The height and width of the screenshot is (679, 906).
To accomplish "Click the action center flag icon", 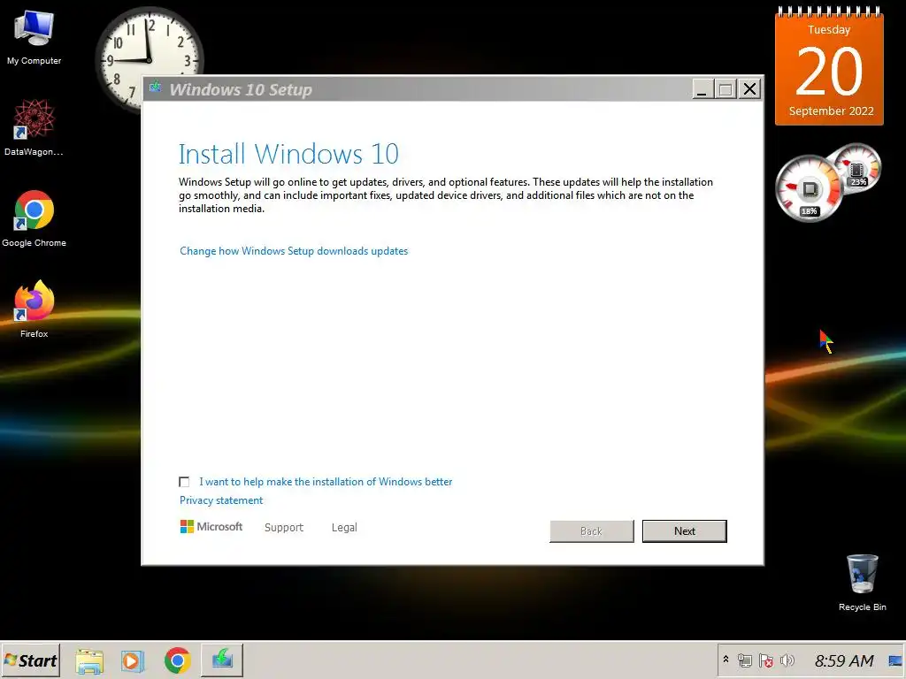I will [766, 660].
